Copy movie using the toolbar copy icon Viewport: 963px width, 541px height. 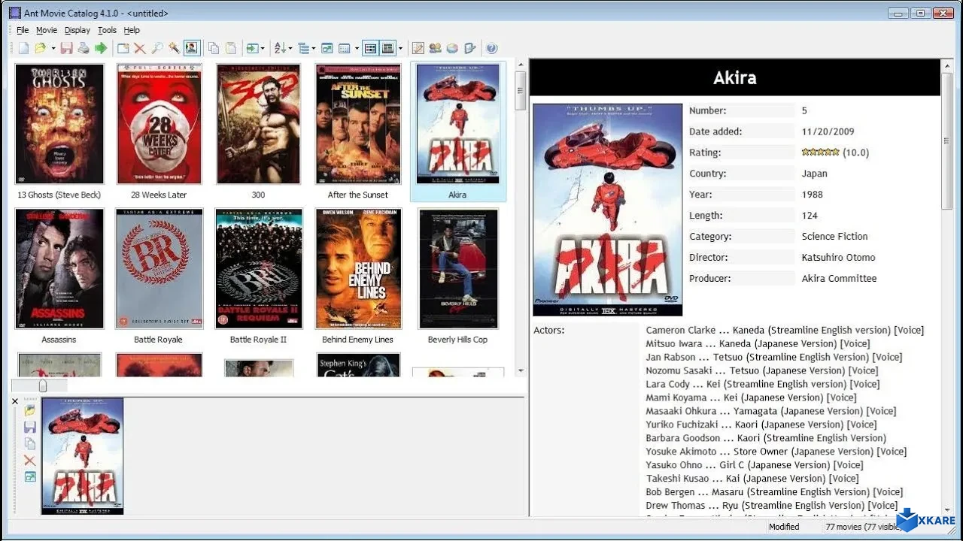214,48
